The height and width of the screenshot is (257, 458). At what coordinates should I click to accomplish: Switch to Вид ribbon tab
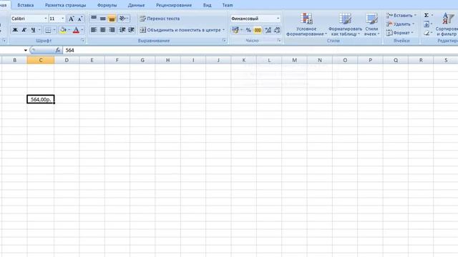(x=207, y=5)
